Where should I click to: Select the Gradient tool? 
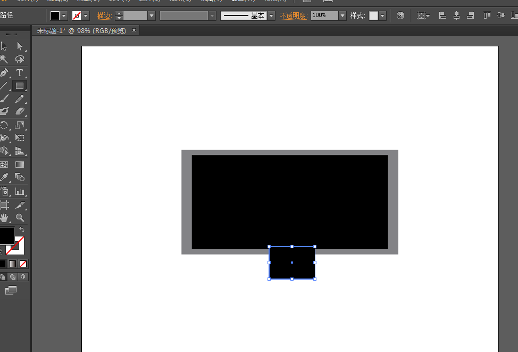tap(20, 165)
